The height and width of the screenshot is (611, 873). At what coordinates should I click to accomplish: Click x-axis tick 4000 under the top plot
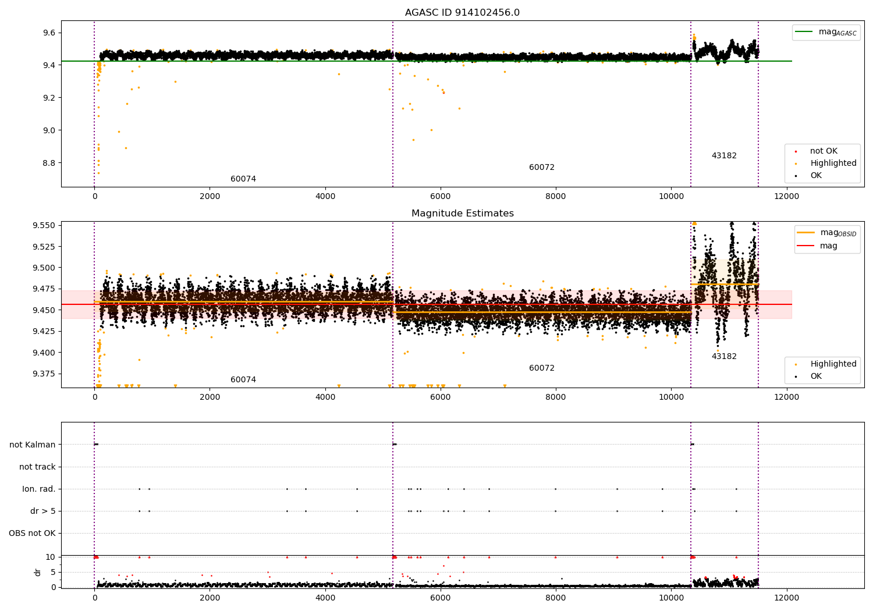pyautogui.click(x=325, y=196)
